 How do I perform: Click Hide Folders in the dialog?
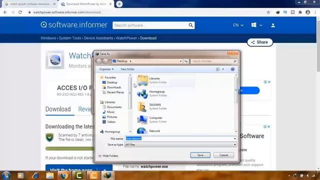[108, 155]
